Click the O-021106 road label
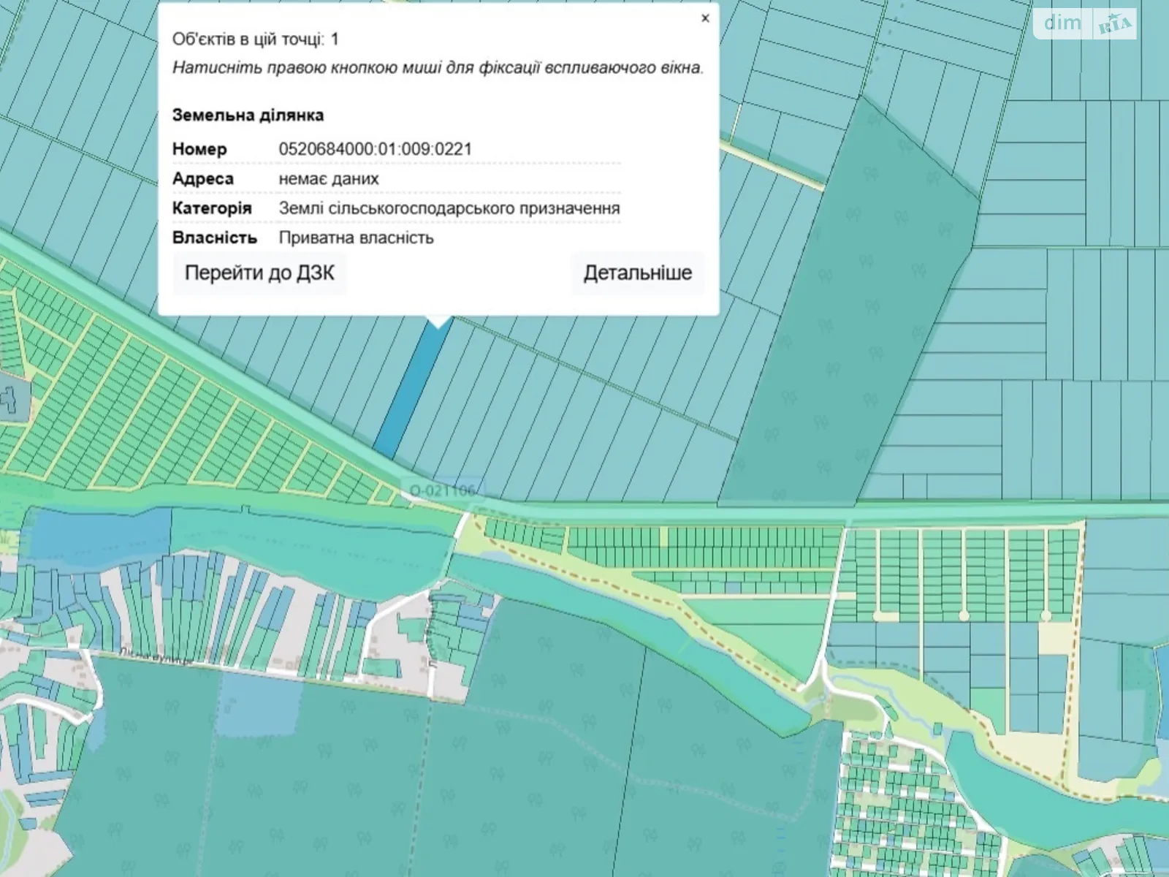1169x877 pixels. (x=443, y=490)
